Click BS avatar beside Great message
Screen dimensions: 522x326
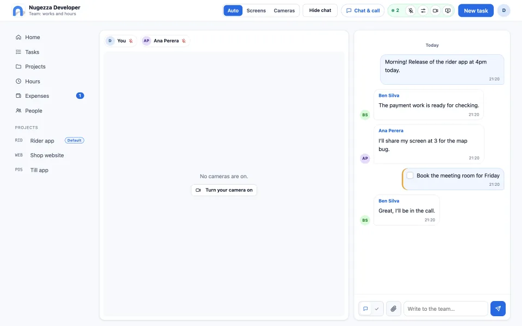[365, 220]
